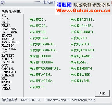This screenshot has height=105, width=112.
Task: Click the 未发现PEAK... result text
Action: tap(39, 32)
